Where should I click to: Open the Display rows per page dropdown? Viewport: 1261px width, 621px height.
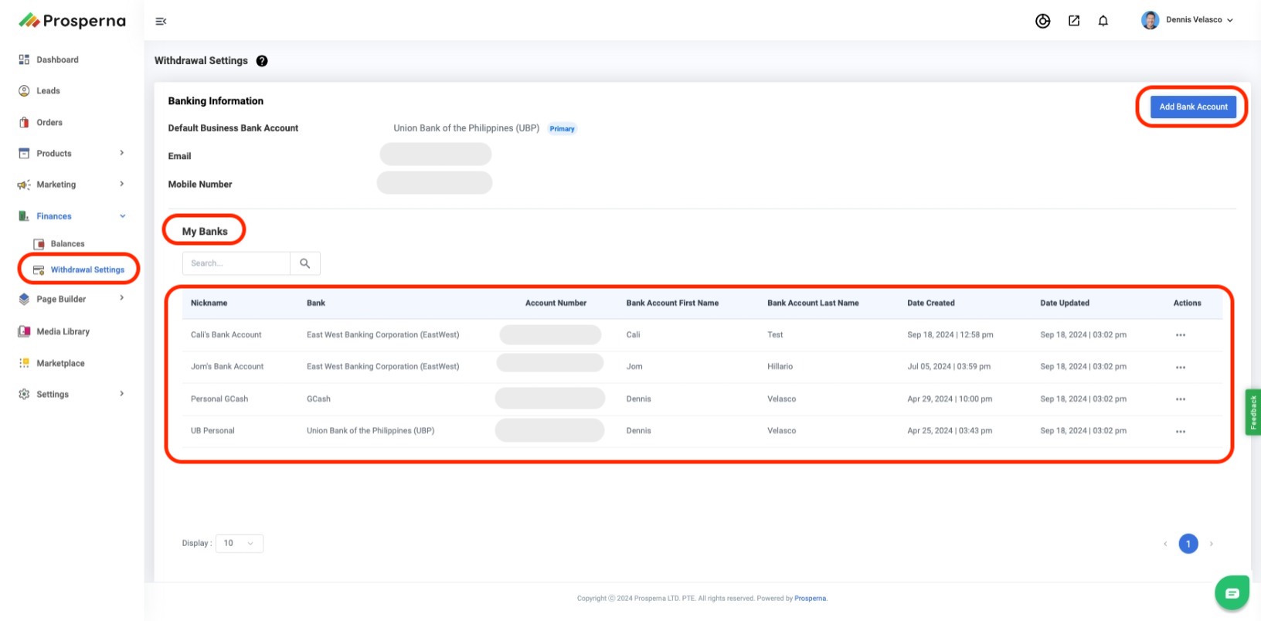(239, 544)
